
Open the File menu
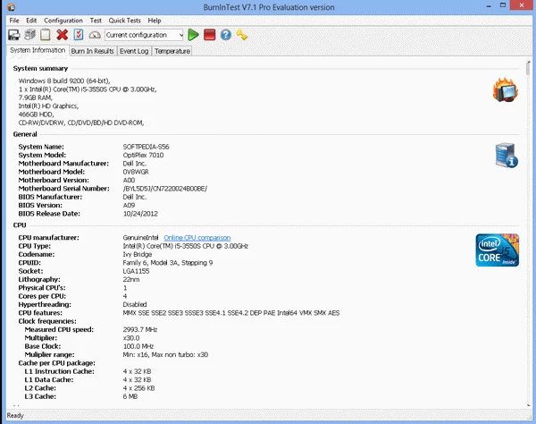[x=13, y=20]
